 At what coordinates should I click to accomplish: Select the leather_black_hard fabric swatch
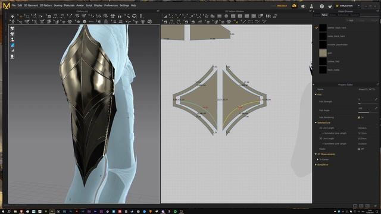click(x=323, y=28)
